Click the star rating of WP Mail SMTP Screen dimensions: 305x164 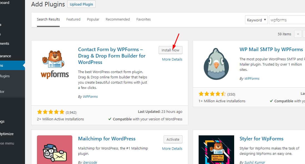212,94
